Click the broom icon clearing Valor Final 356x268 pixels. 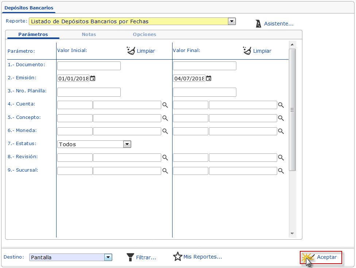tap(247, 51)
